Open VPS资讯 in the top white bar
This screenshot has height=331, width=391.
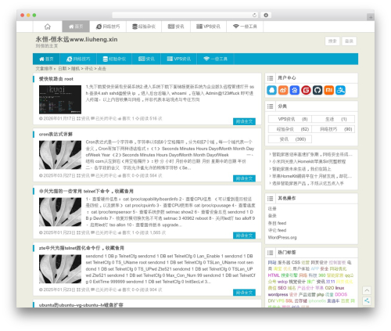(208, 27)
